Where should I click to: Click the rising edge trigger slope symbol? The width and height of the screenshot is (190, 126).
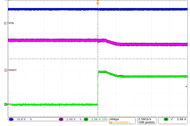pyautogui.click(x=172, y=119)
